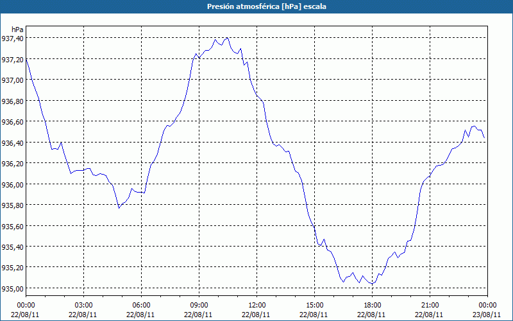Select the 936,80 y-axis label
Image resolution: width=513 pixels, height=321 pixels.
coord(12,101)
